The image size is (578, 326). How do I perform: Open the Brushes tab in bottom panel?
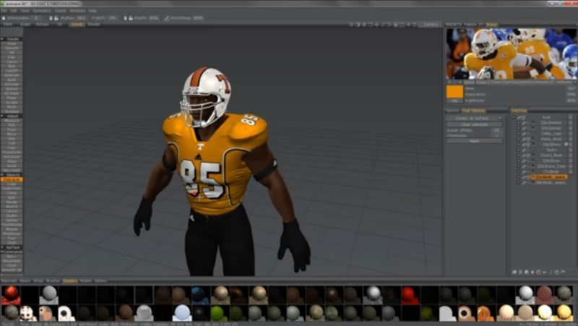(53, 280)
